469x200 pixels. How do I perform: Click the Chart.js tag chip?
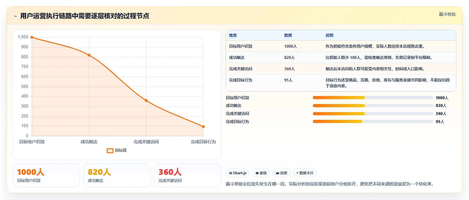click(x=238, y=173)
